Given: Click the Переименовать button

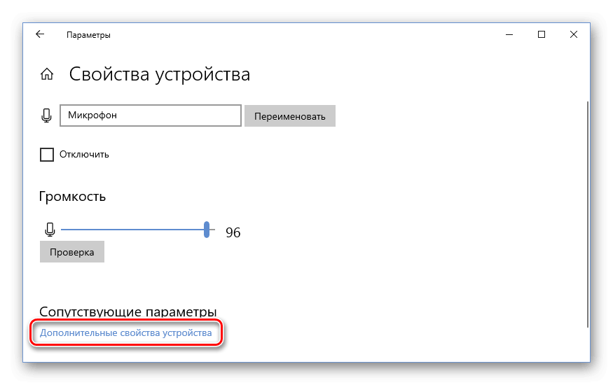Looking at the screenshot, I should [290, 116].
